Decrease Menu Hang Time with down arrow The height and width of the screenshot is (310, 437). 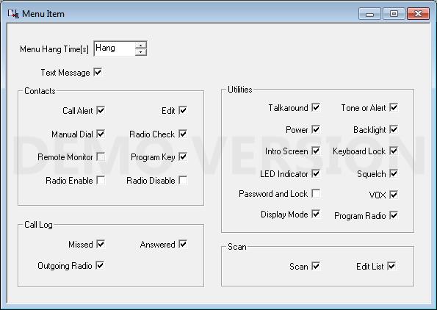point(141,52)
